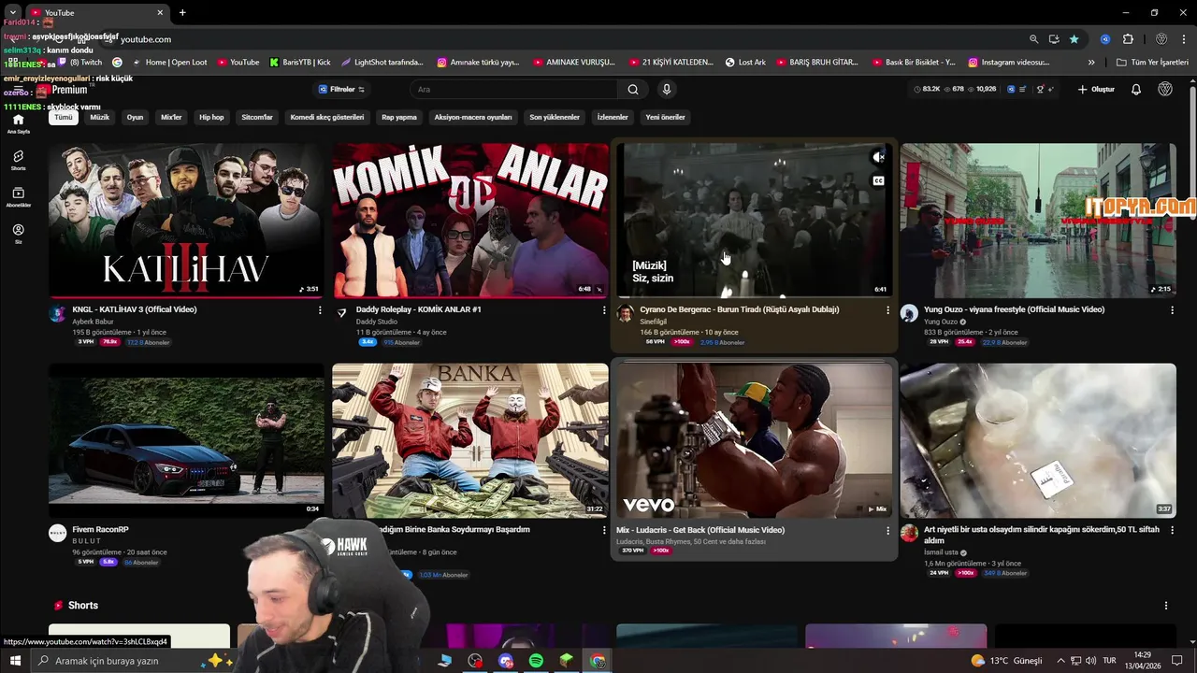
Task: Open the BANKA robbery video thumbnail
Action: 470,440
